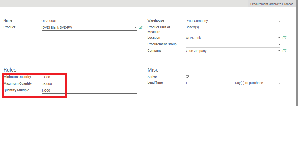Click the Name field OP/00001
Screen dimensions: 298x142
(89, 21)
